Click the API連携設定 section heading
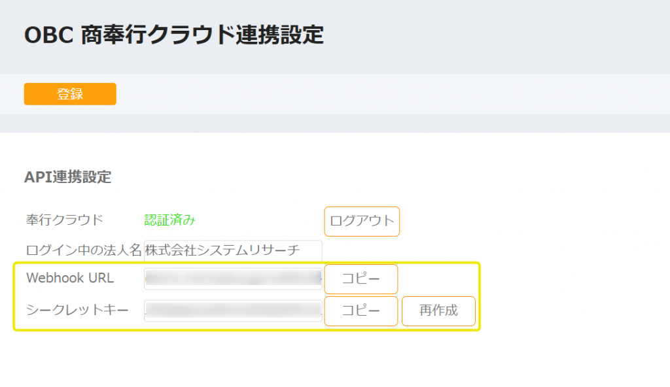The width and height of the screenshot is (670, 387). 67,177
